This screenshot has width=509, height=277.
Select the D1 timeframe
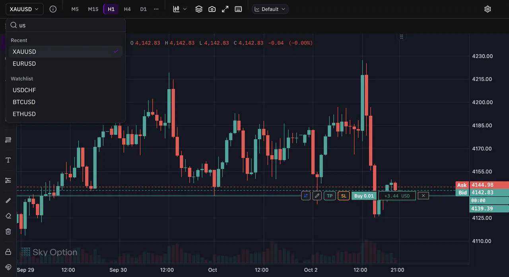(144, 9)
